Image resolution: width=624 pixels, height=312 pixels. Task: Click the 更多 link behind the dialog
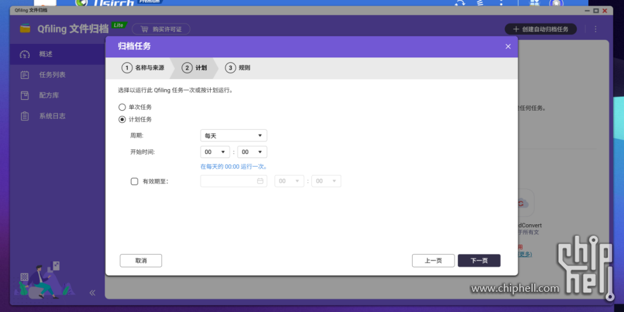[524, 255]
